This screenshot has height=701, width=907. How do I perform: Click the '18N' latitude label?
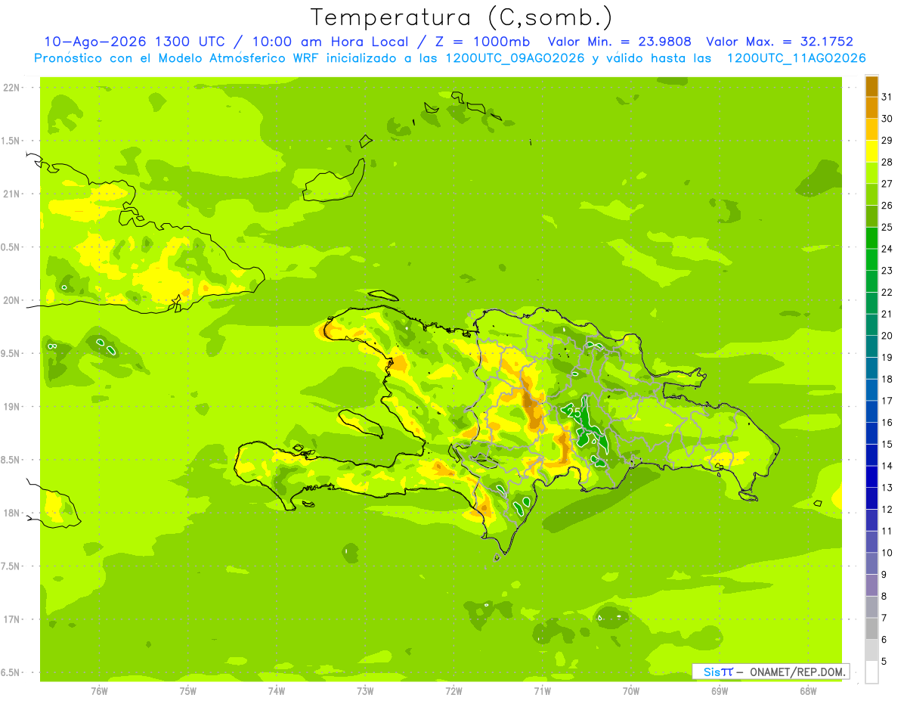(x=12, y=513)
